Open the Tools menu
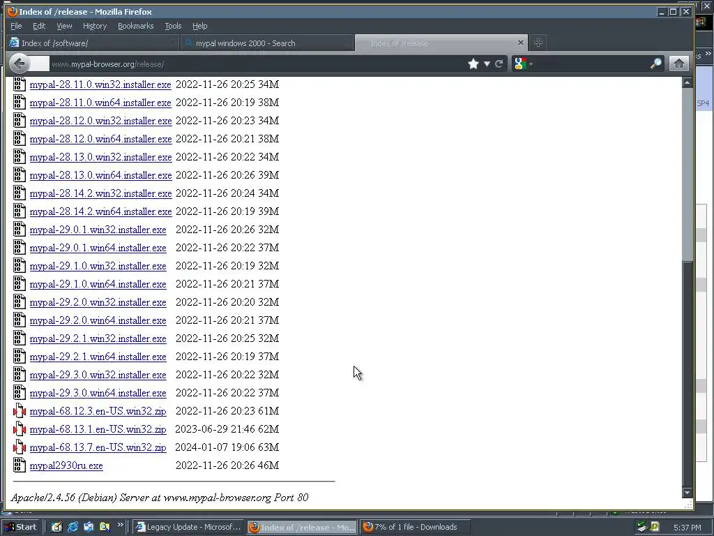The height and width of the screenshot is (536, 714). tap(173, 26)
